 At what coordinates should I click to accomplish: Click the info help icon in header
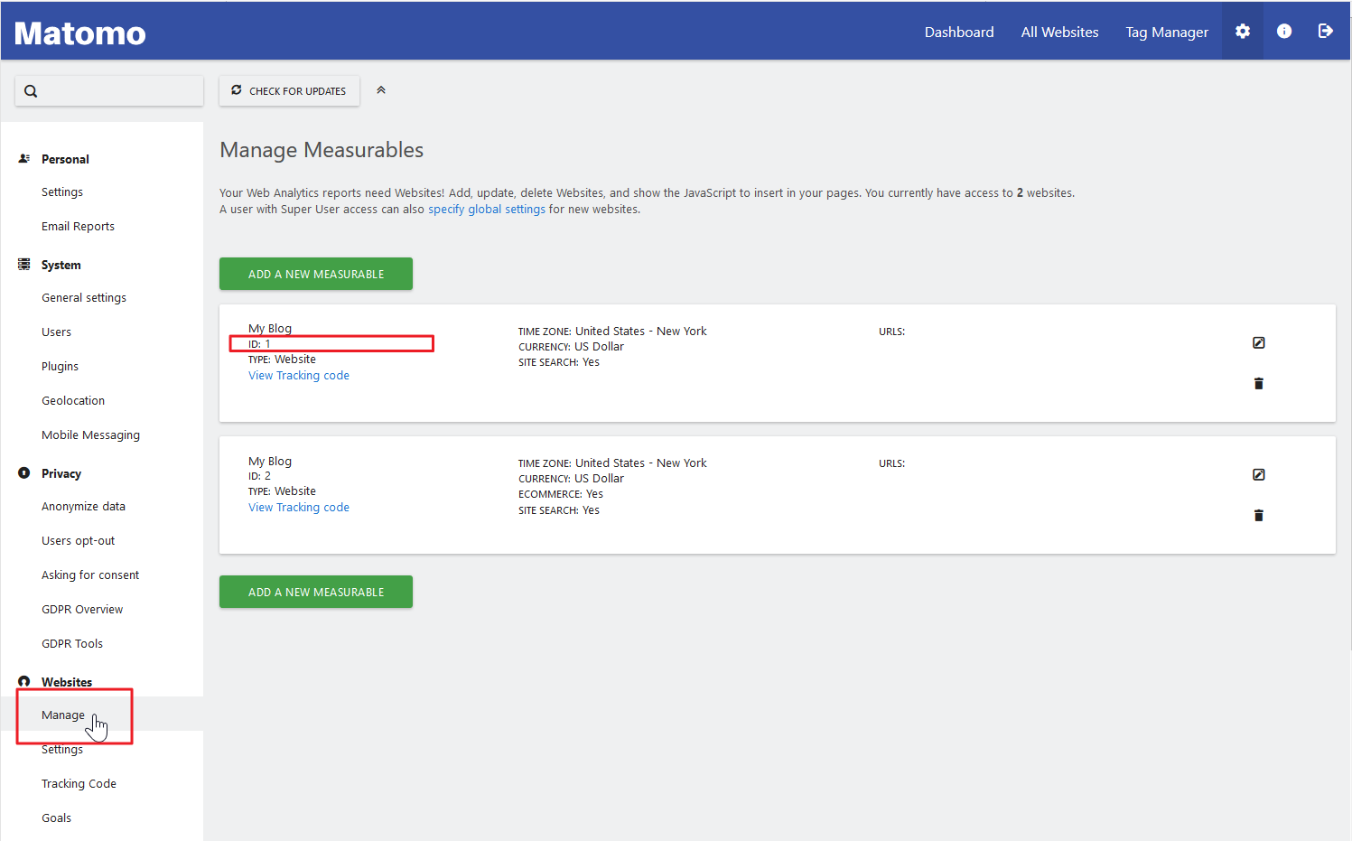1283,32
